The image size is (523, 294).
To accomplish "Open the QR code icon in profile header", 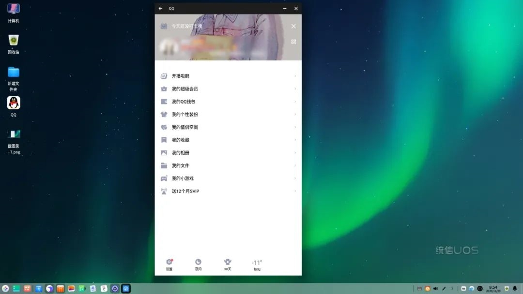I will coord(293,42).
